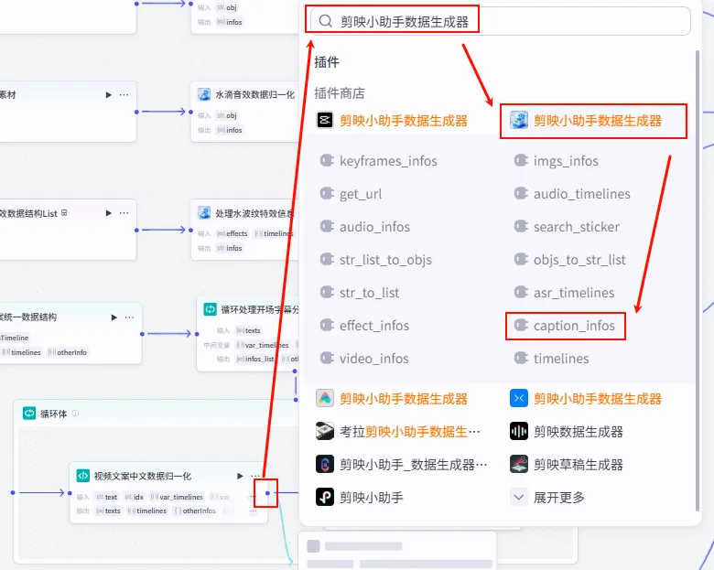Viewport: 714px width, 570px height.
Task: Select the asr_timelines tool
Action: pos(565,292)
